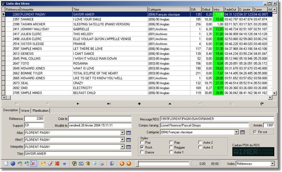Image resolution: width=282 pixels, height=172 pixels.
Task: Check the Autre 2 checkbox
Action: pyautogui.click(x=200, y=142)
